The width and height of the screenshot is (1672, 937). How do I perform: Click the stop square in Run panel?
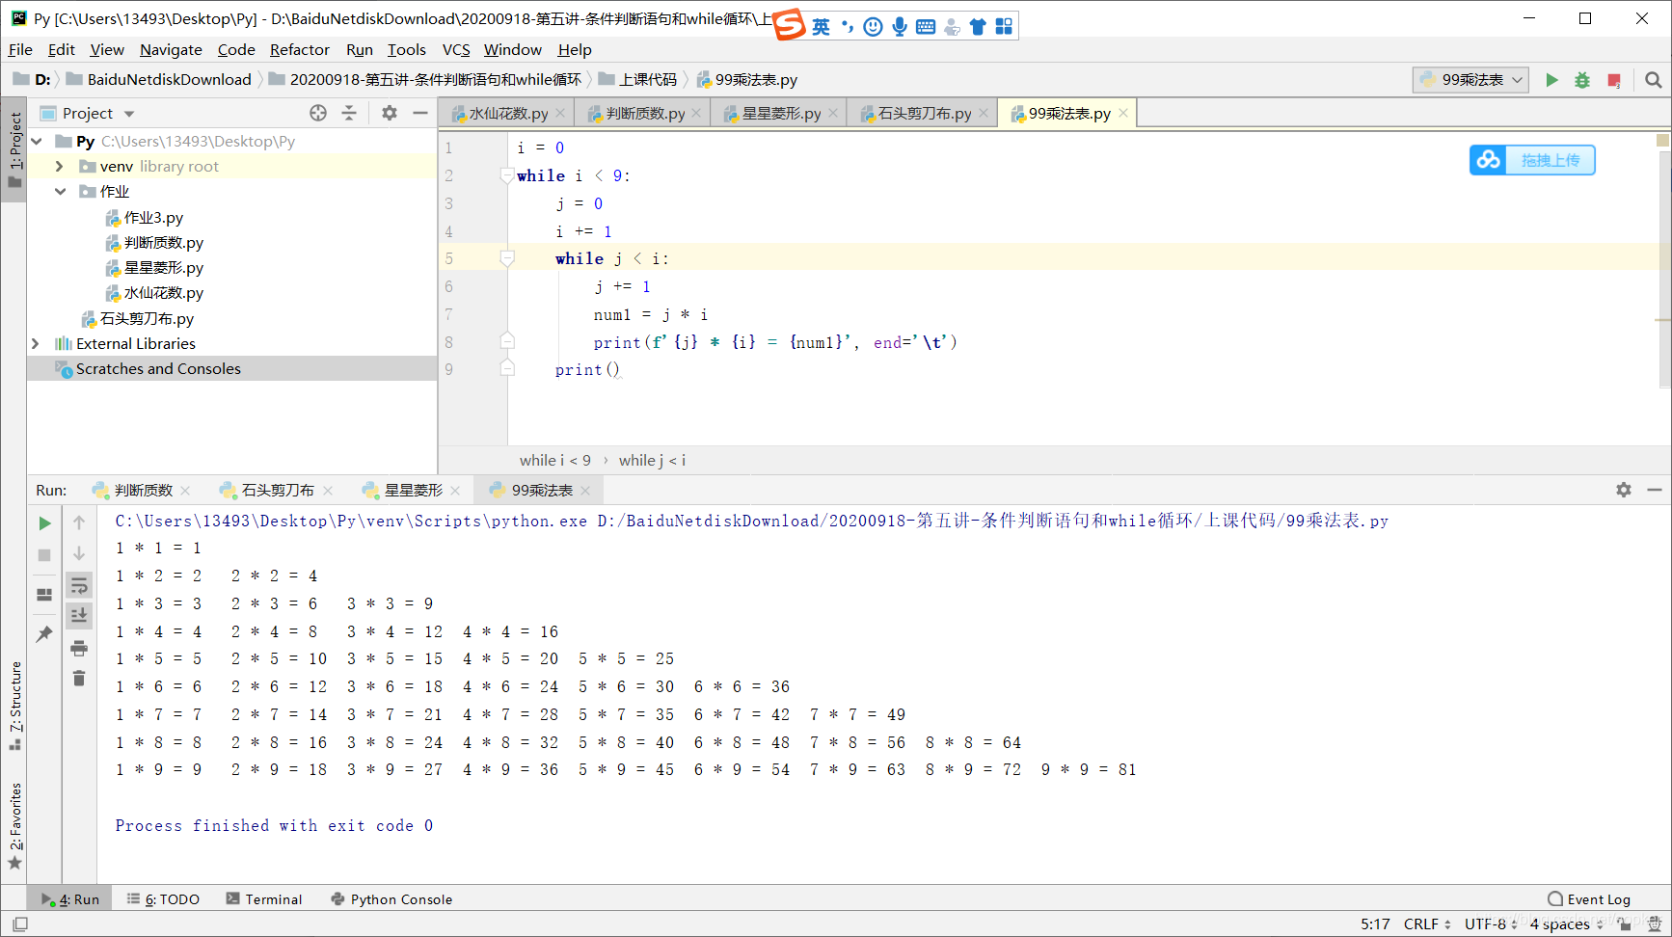click(44, 555)
